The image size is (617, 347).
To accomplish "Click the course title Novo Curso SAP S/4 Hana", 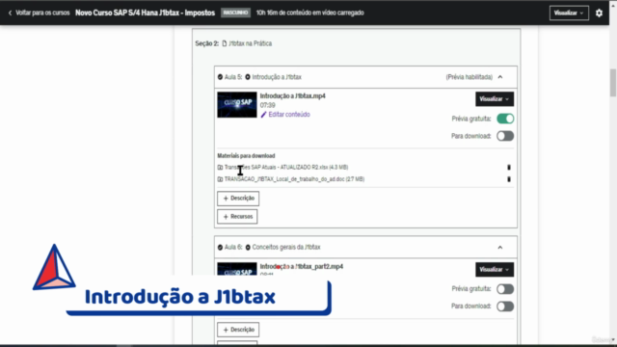I will point(146,13).
